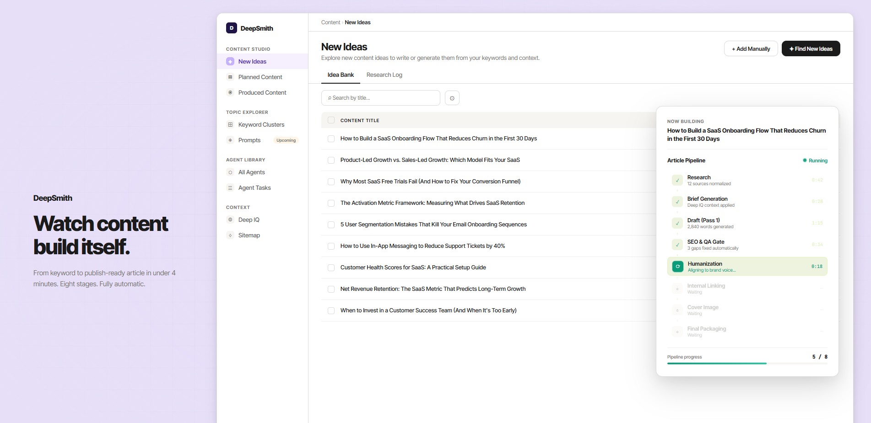The width and height of the screenshot is (871, 423).
Task: Click the Find New Ideas button
Action: [x=811, y=48]
